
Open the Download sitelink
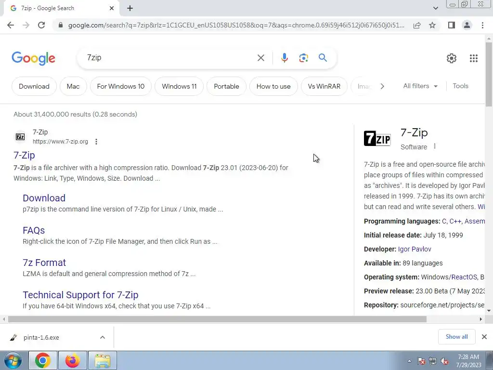(44, 198)
